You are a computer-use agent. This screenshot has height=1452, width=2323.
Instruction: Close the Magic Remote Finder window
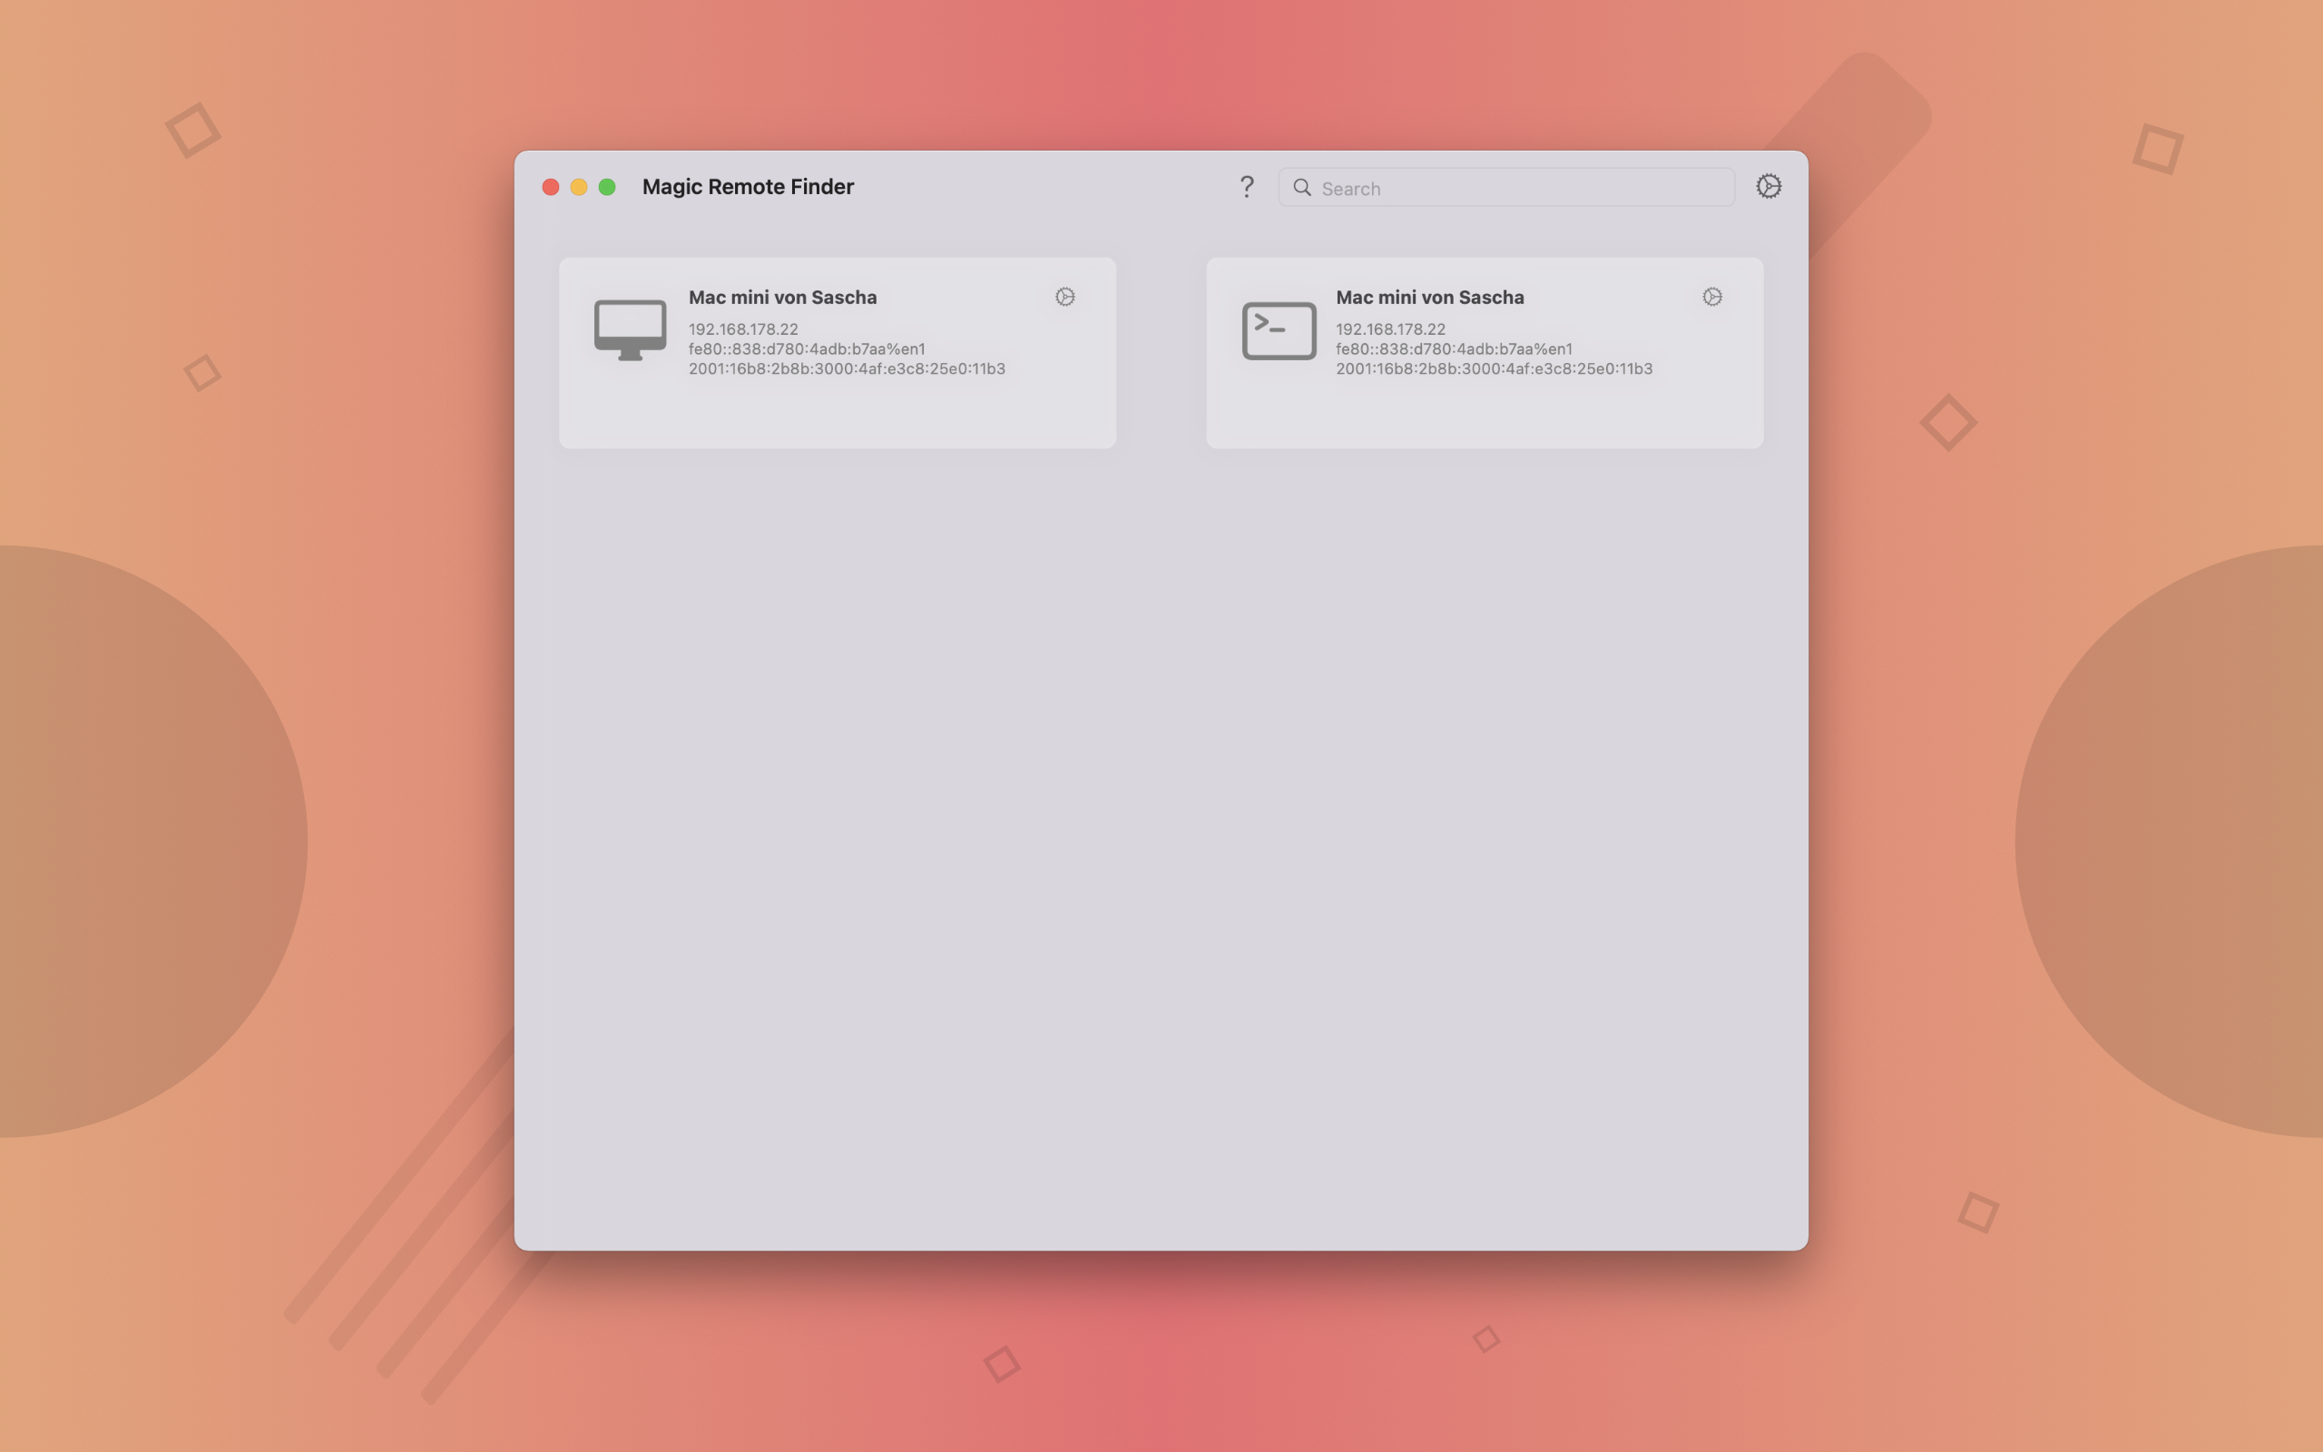click(x=550, y=186)
